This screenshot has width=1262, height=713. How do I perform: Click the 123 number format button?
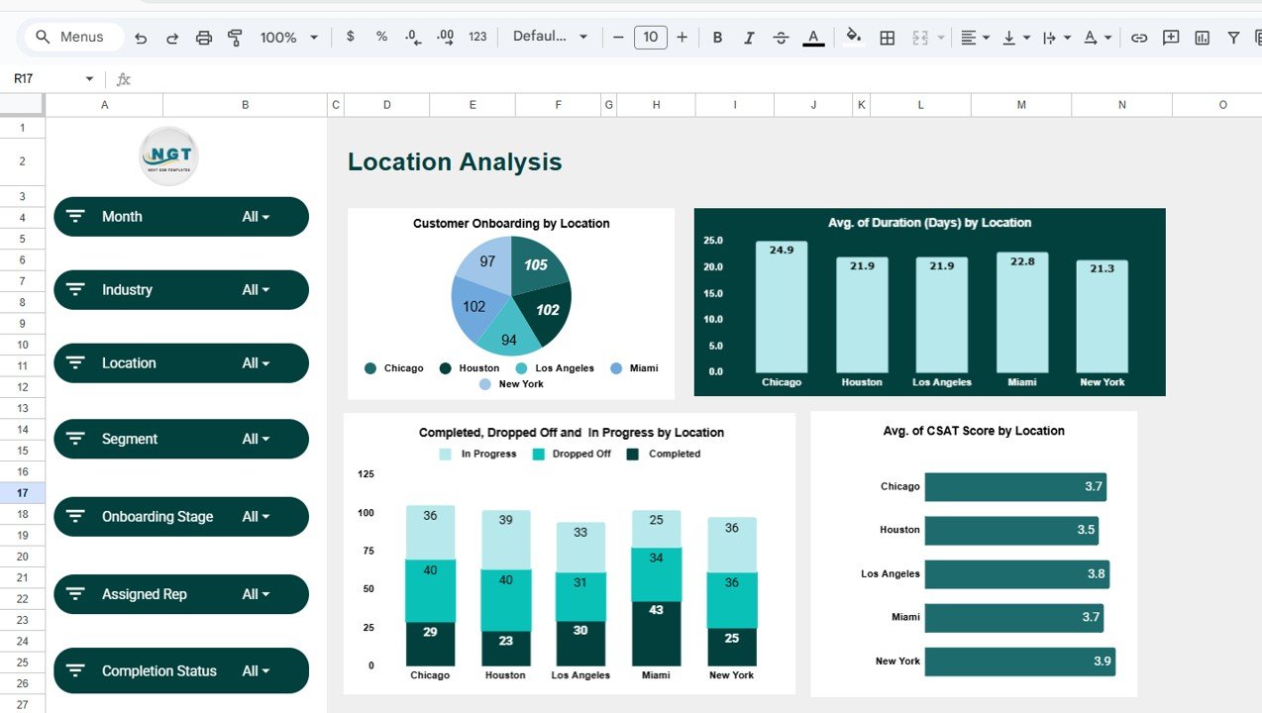[x=476, y=37]
